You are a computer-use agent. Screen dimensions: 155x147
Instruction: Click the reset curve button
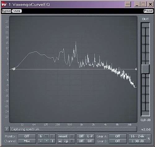63,136
